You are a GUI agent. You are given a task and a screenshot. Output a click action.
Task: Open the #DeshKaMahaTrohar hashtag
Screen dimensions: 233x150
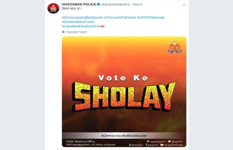point(78,22)
